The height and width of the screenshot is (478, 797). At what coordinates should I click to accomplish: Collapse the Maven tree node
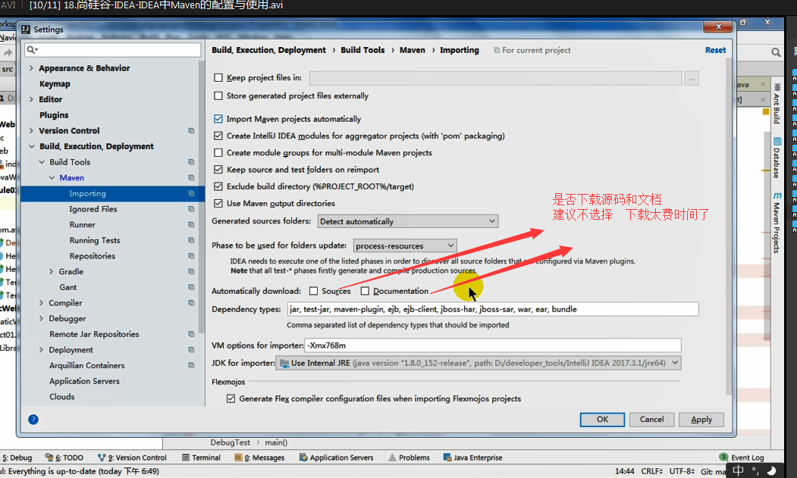(x=52, y=178)
